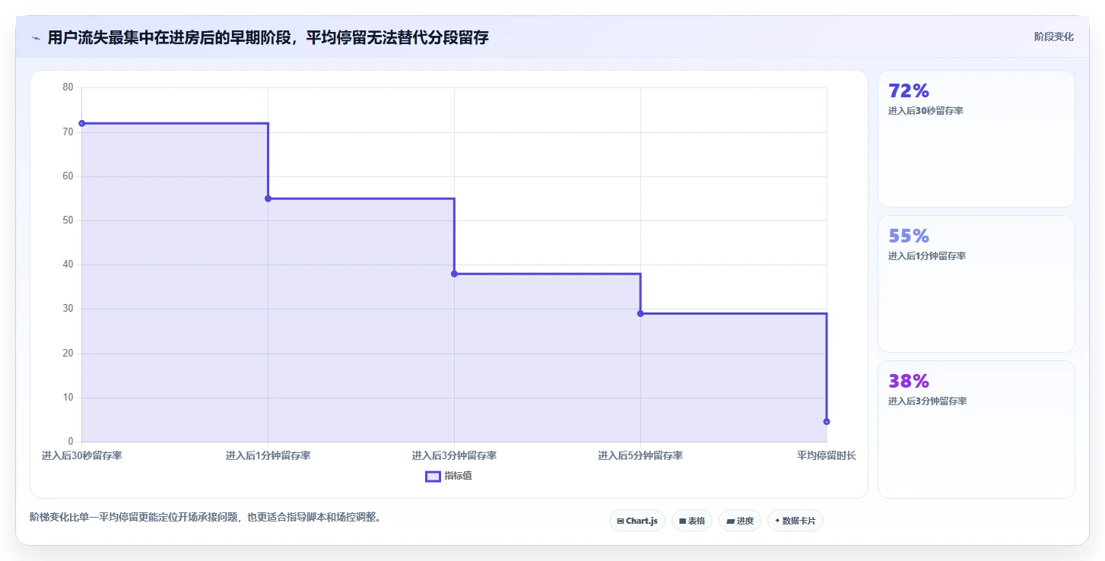Click the 55% value text
Image resolution: width=1105 pixels, height=561 pixels.
909,236
